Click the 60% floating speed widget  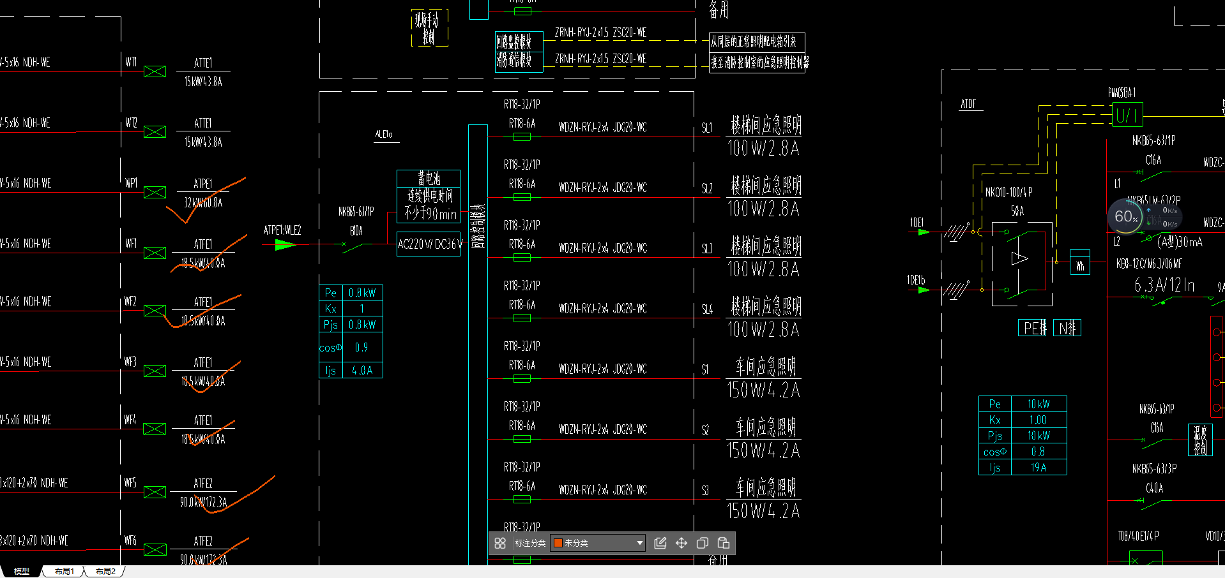1126,216
